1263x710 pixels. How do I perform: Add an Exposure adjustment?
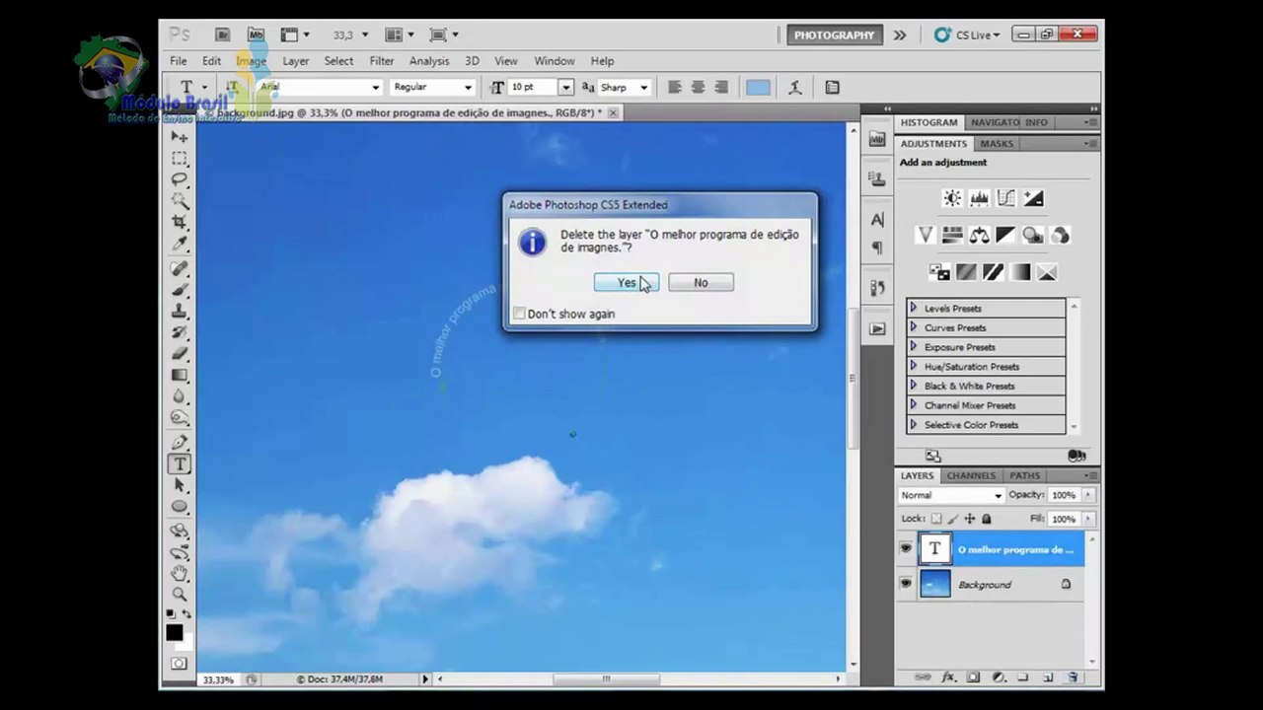pyautogui.click(x=1033, y=198)
